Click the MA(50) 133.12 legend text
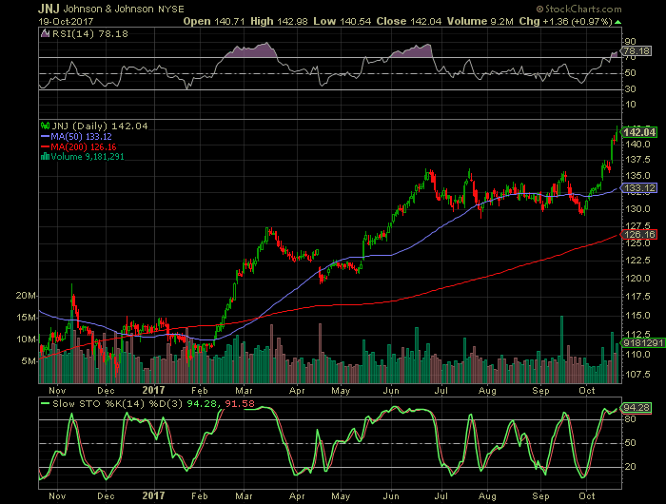 pos(81,136)
